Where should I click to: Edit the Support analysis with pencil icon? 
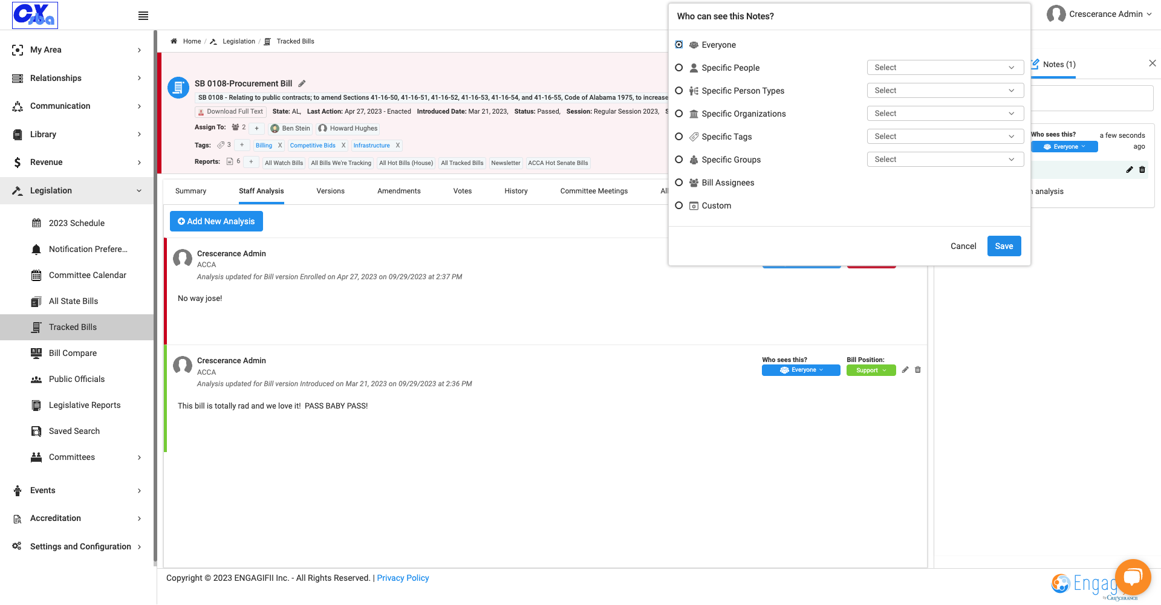pos(905,370)
